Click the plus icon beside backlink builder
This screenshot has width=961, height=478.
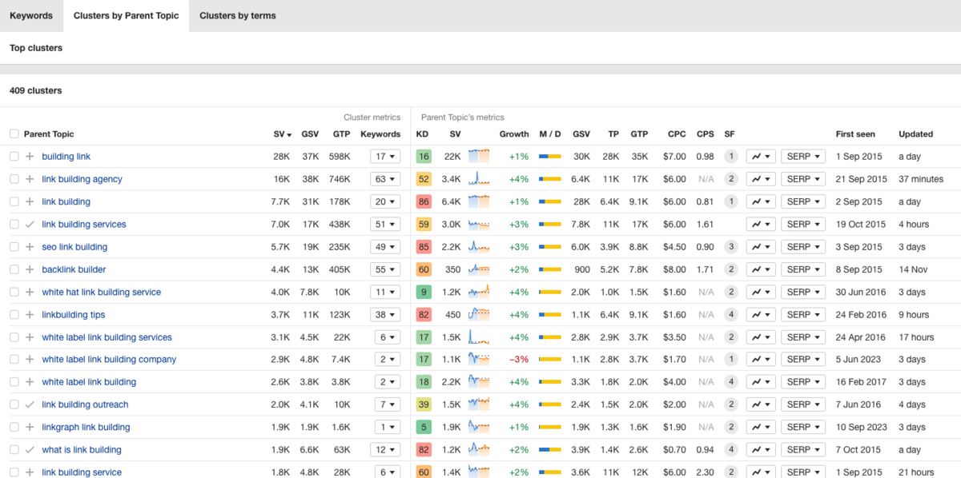pyautogui.click(x=30, y=269)
